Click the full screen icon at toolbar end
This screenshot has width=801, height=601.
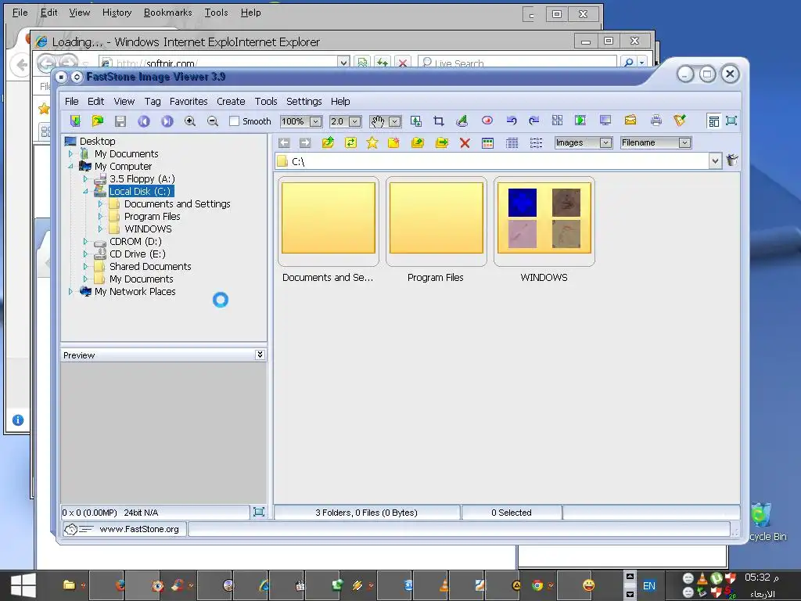point(731,121)
